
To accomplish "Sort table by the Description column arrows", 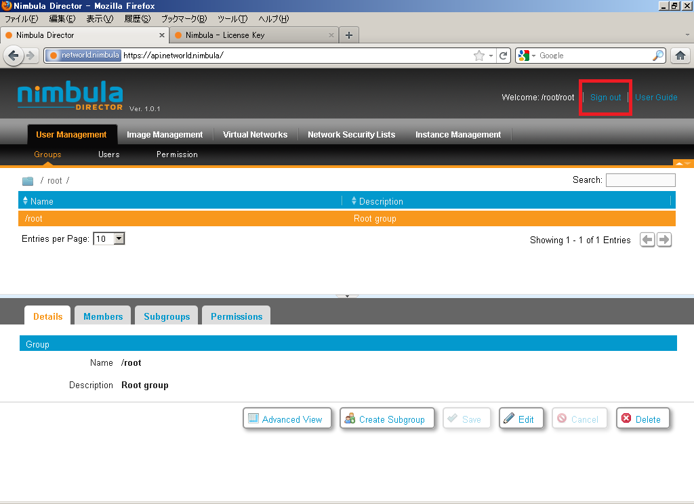I will click(x=354, y=201).
